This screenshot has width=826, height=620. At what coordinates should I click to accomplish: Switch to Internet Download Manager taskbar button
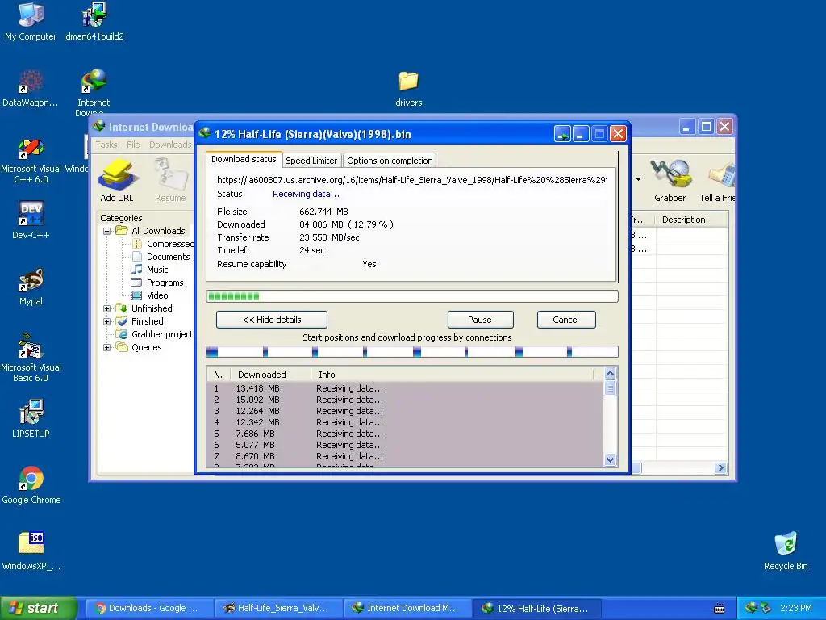coord(407,608)
